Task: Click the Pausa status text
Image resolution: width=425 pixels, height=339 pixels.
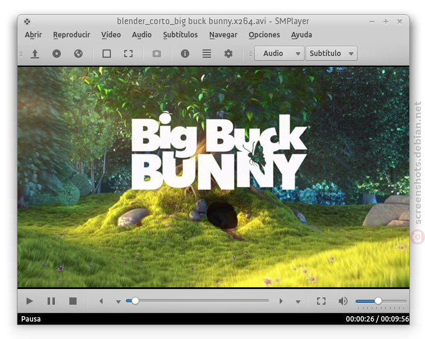Action: point(31,319)
